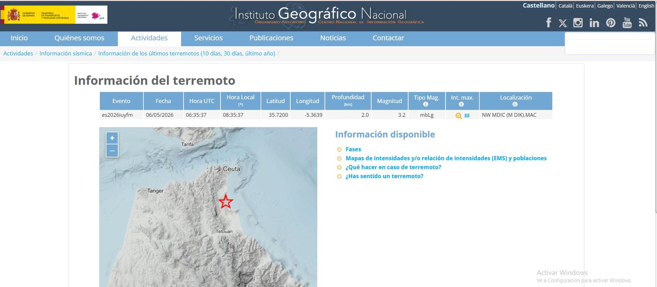Click the Evento column header
The image size is (657, 287).
[121, 101]
